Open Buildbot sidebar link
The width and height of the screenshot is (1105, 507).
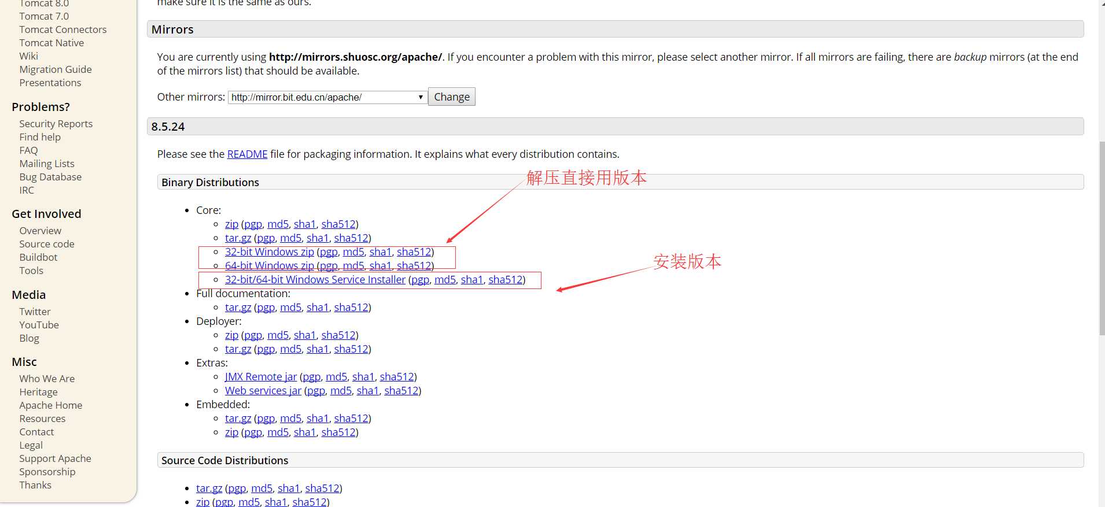tap(38, 257)
